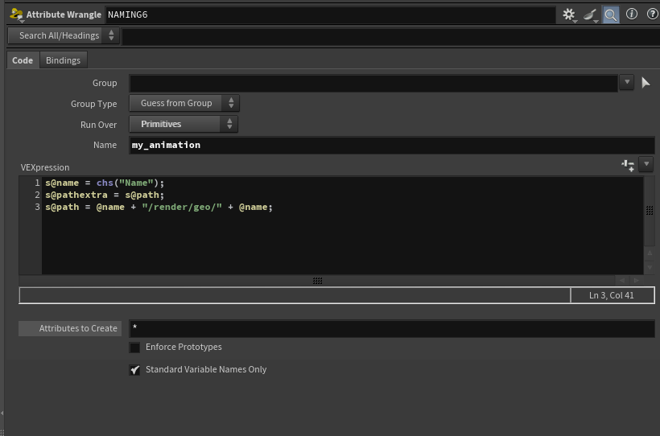Enable the Enforce Prototypes checkbox
Screen dimensions: 660x436
click(134, 348)
